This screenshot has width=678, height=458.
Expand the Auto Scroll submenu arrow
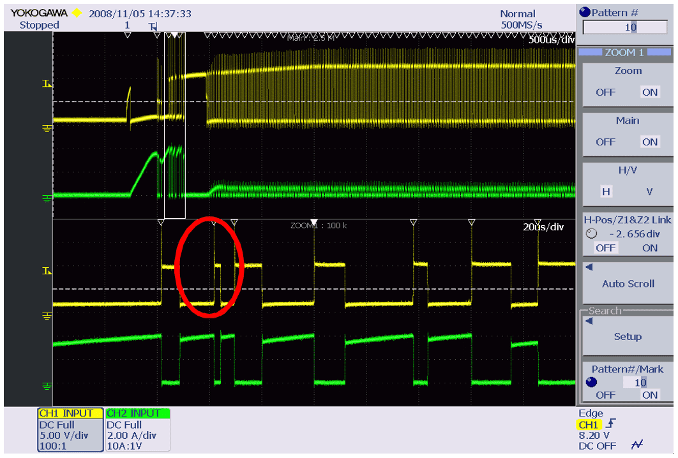589,267
